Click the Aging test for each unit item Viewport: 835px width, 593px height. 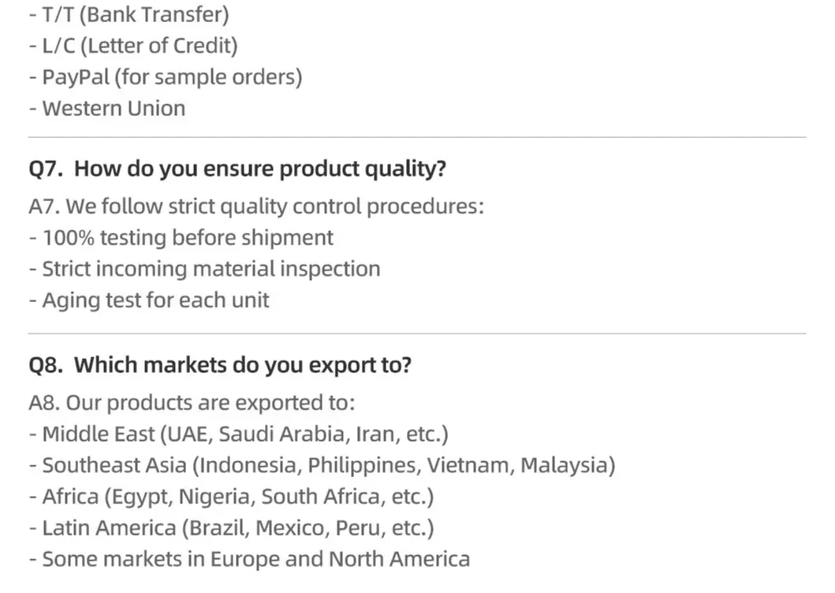pos(150,300)
